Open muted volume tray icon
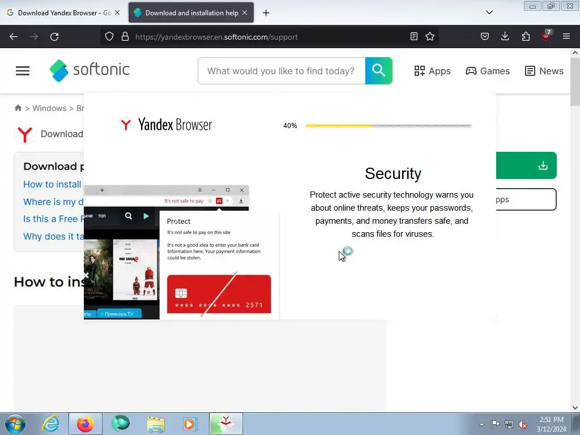This screenshot has width=580, height=435. (523, 424)
